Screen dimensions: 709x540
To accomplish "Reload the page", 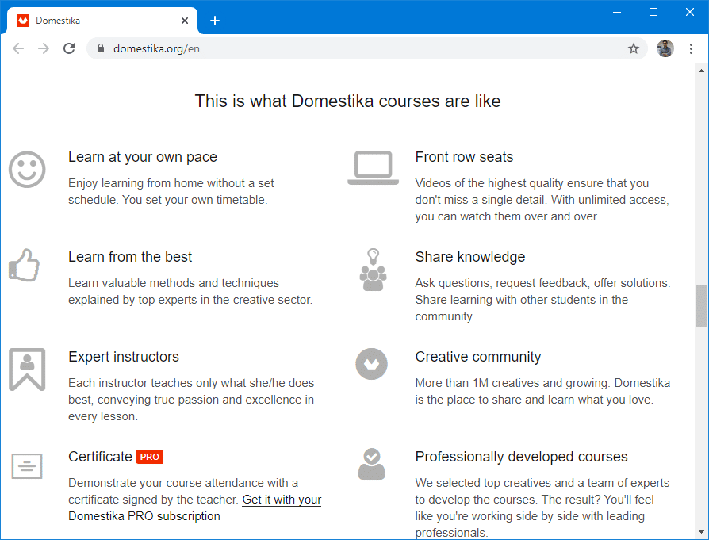I will (69, 48).
